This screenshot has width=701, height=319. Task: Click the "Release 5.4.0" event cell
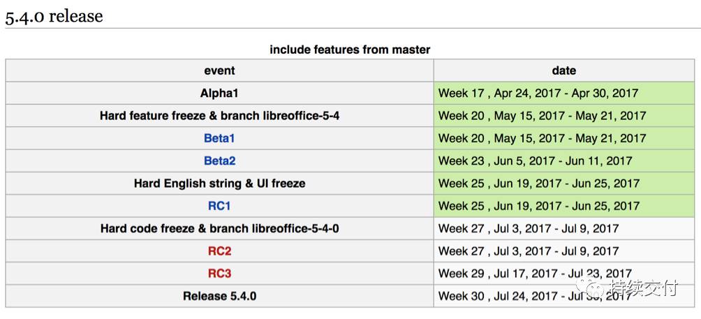pos(219,296)
